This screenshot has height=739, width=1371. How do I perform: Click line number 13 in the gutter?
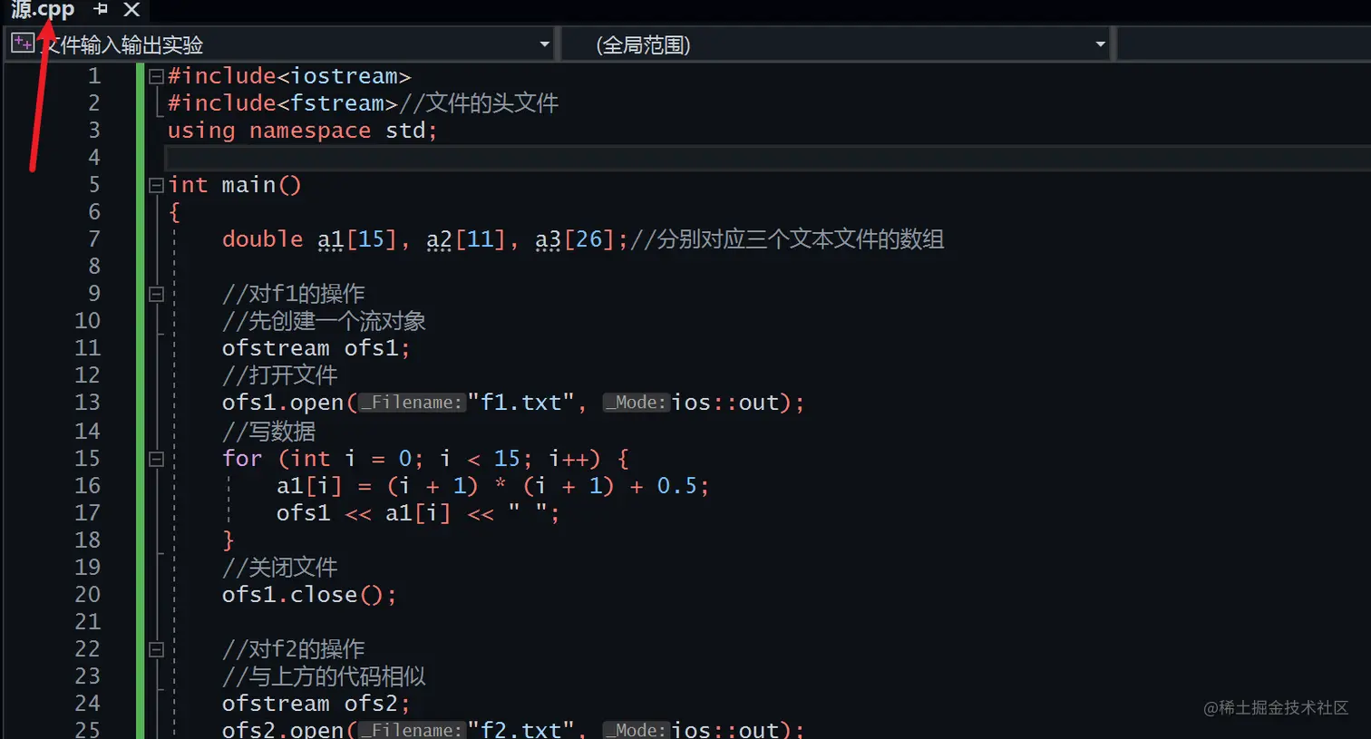tap(87, 403)
